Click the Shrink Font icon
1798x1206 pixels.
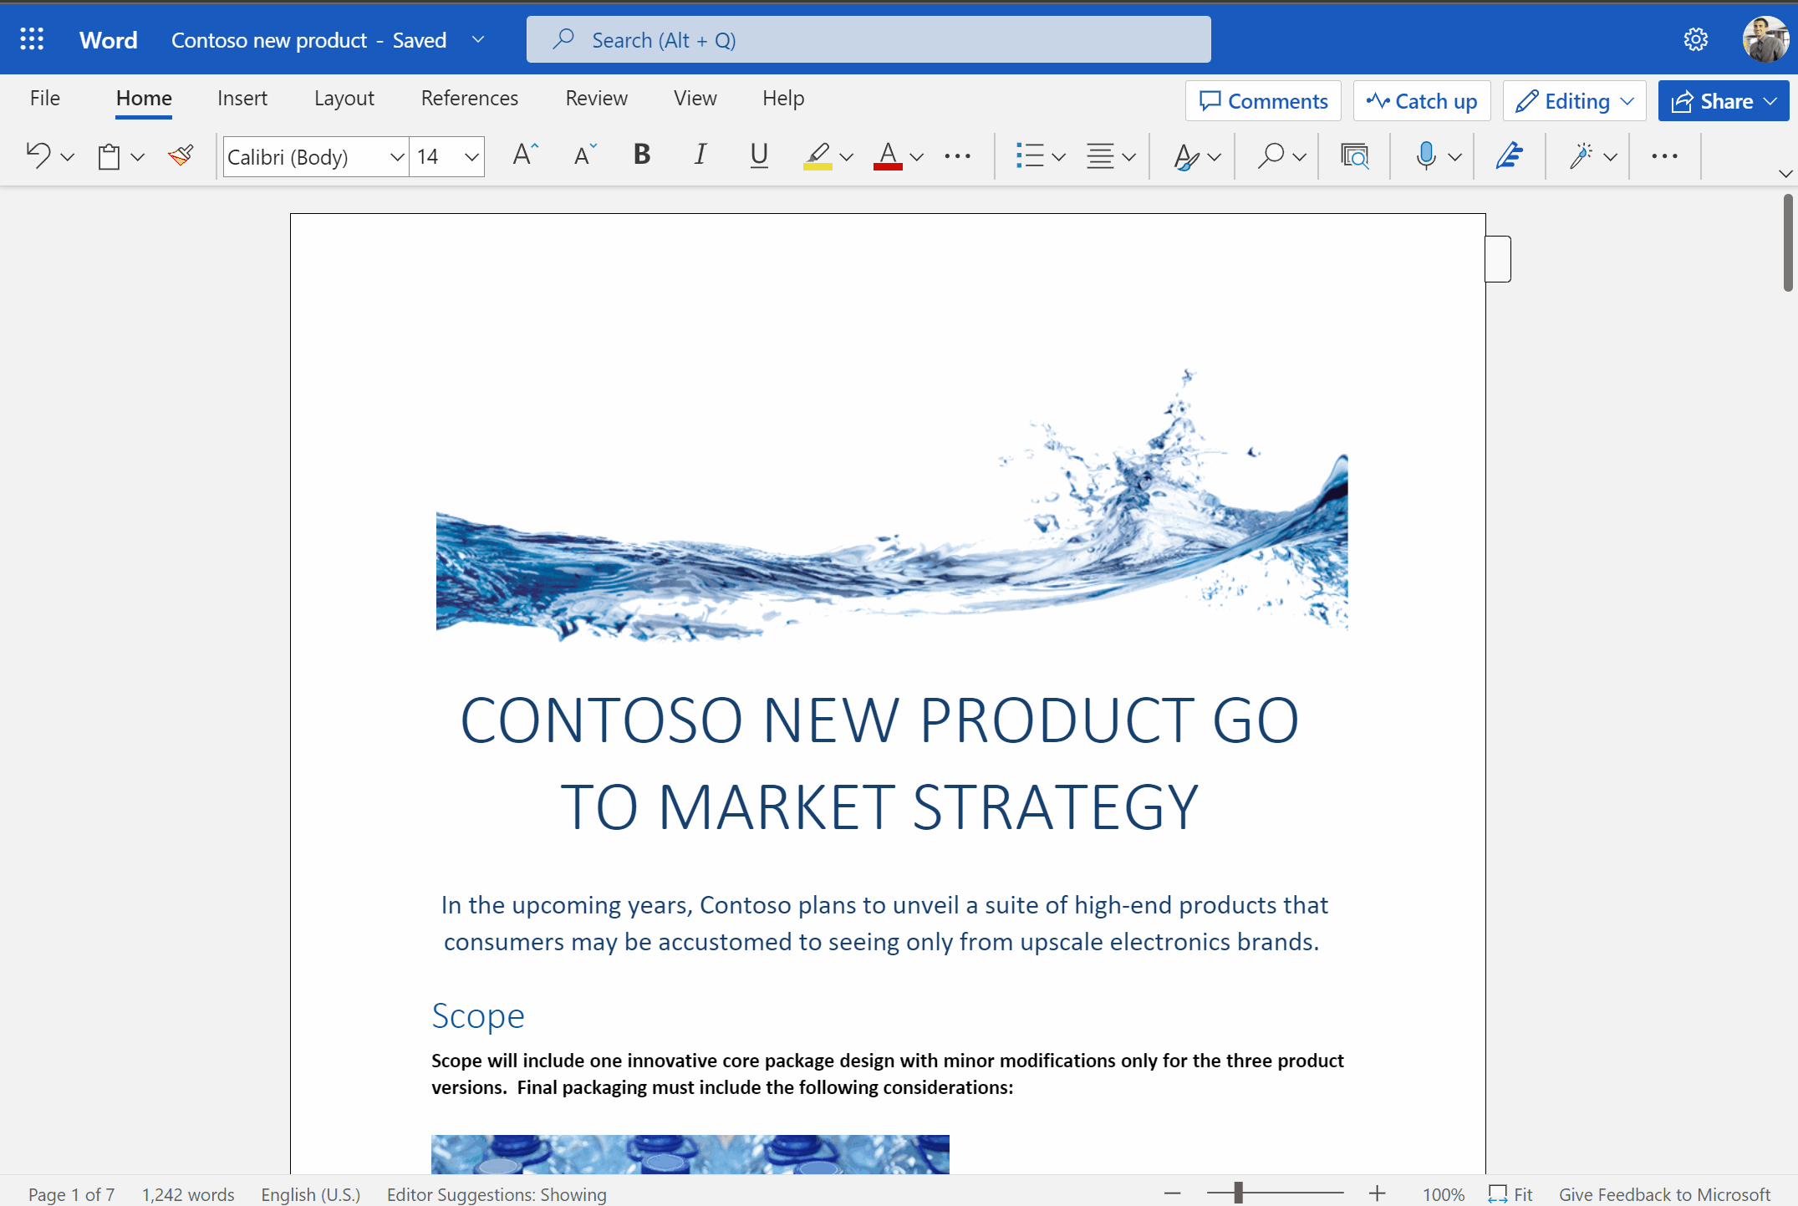tap(584, 155)
